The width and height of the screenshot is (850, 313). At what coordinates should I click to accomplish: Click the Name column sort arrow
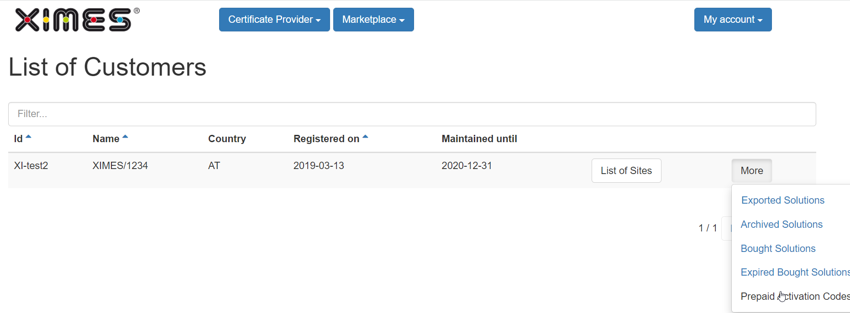tap(125, 137)
